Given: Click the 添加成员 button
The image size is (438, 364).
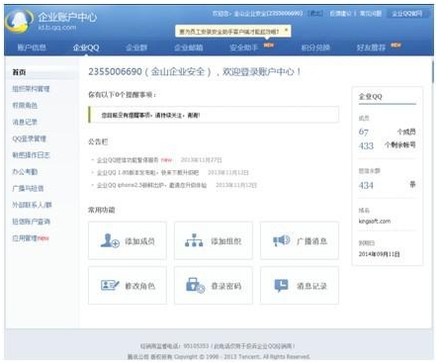Looking at the screenshot, I should coord(128,240).
